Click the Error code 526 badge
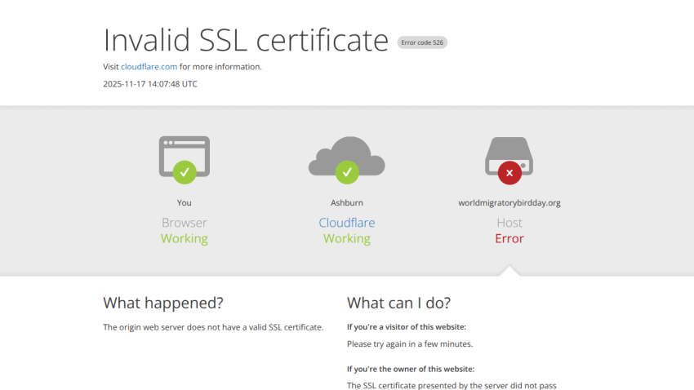 (x=422, y=42)
